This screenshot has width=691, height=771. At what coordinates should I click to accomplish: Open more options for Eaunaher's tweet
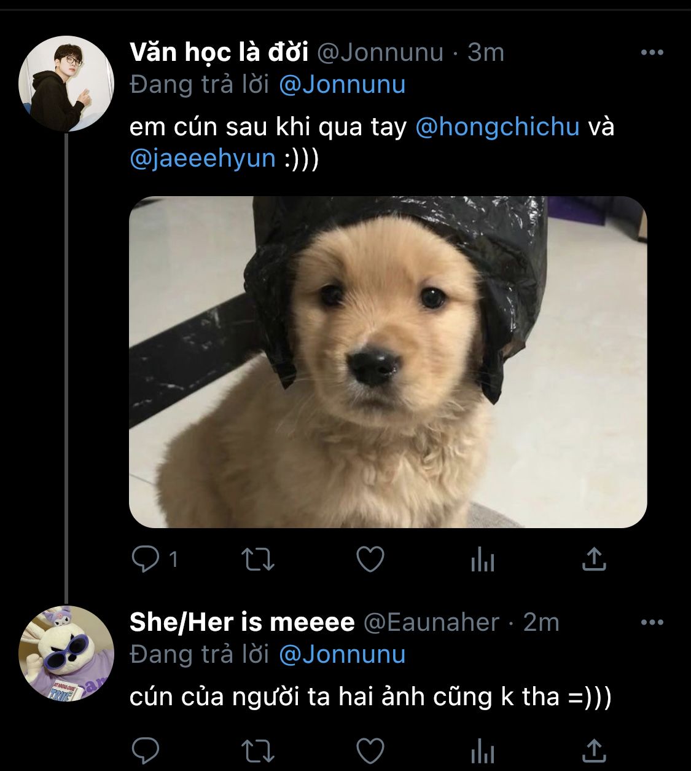pos(652,623)
